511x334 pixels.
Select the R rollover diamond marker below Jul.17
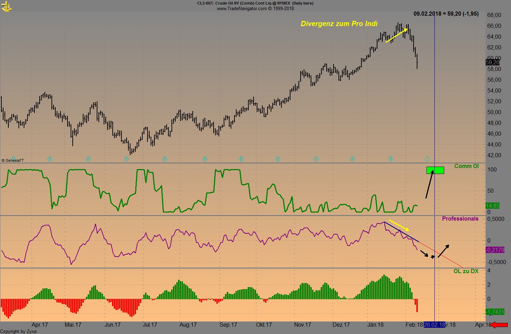coord(164,159)
